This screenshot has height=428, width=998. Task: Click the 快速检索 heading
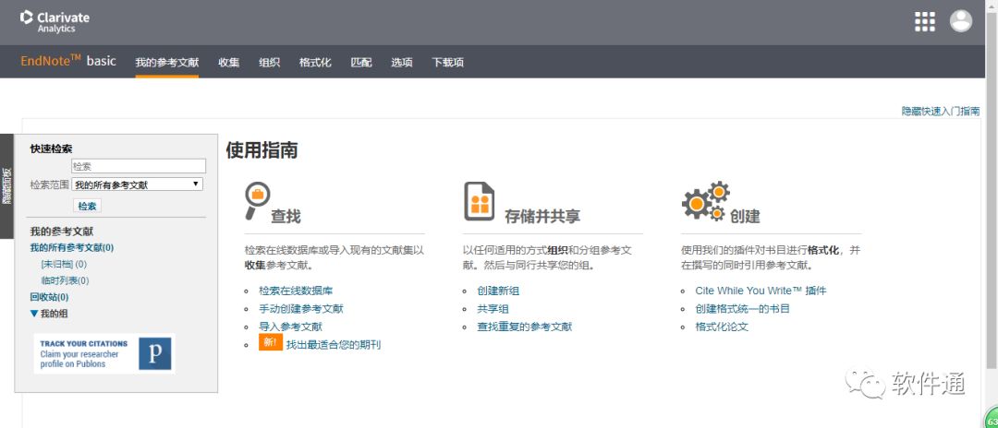(x=51, y=149)
